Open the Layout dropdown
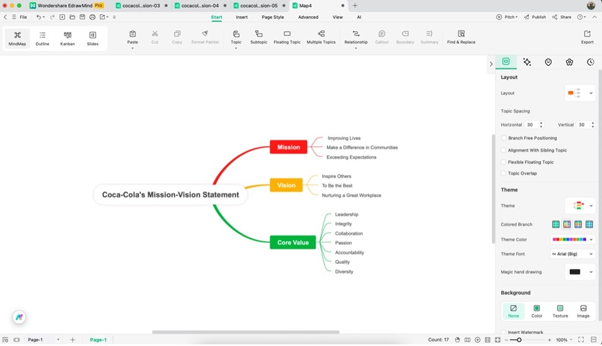Screen dimensions: 602x346 point(580,93)
